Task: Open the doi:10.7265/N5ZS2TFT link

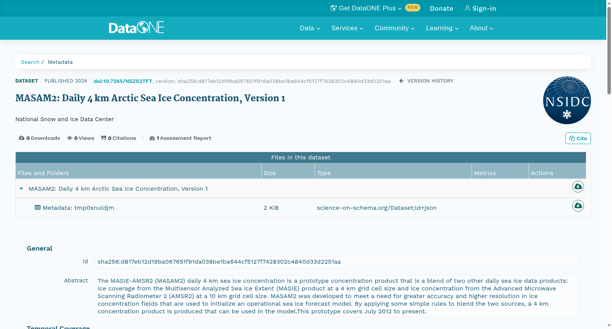Action: point(123,81)
